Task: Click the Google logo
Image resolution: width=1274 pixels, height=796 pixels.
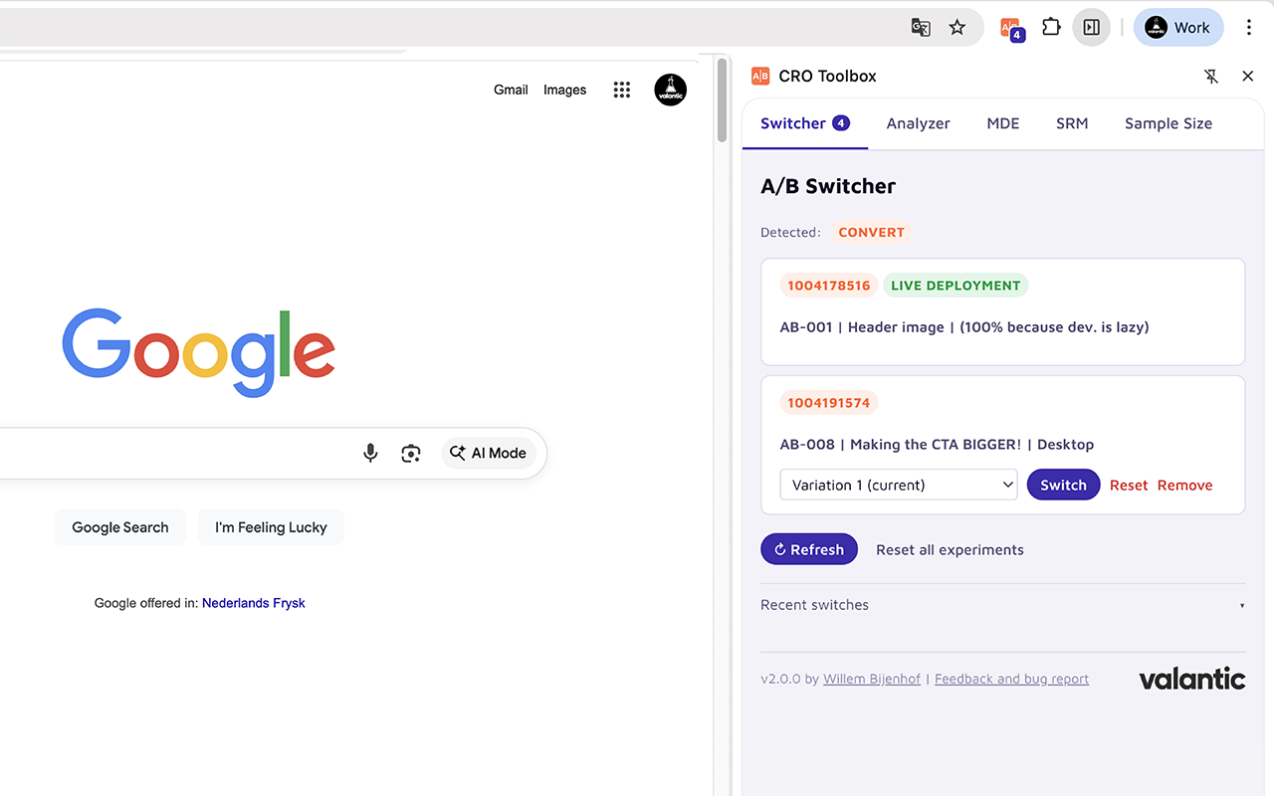Action: click(x=198, y=353)
